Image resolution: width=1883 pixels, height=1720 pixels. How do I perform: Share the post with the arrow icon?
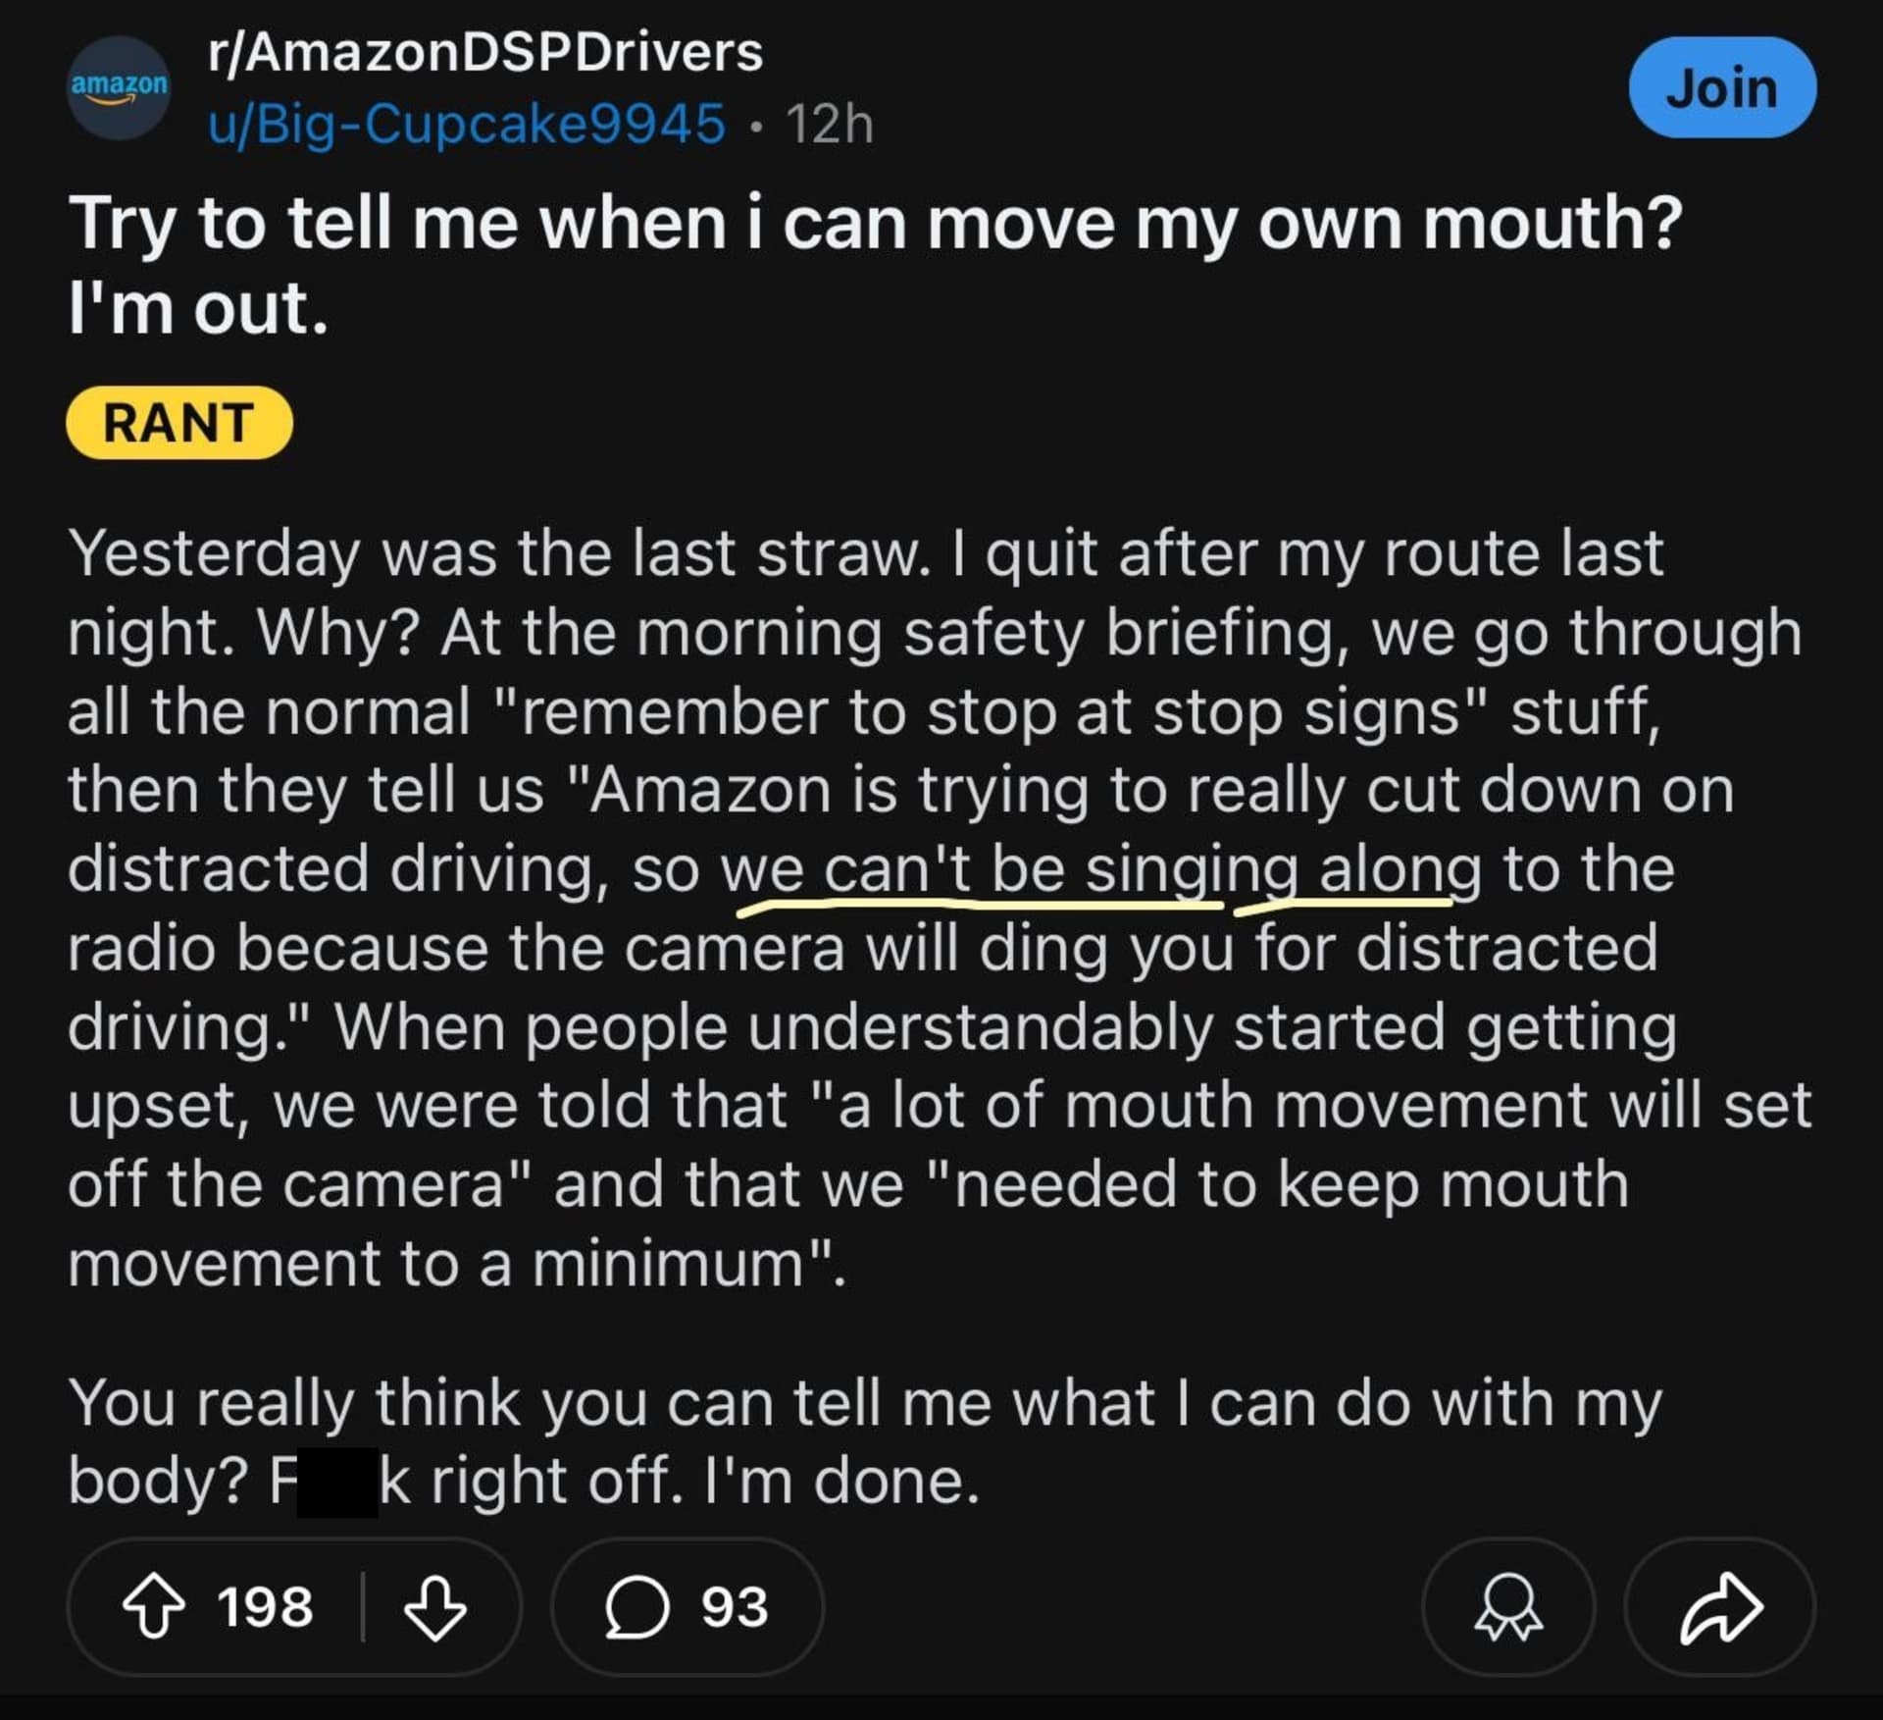tap(1720, 1607)
